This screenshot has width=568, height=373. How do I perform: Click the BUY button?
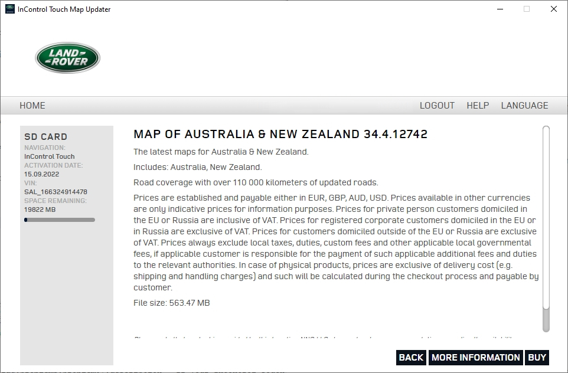(x=537, y=358)
